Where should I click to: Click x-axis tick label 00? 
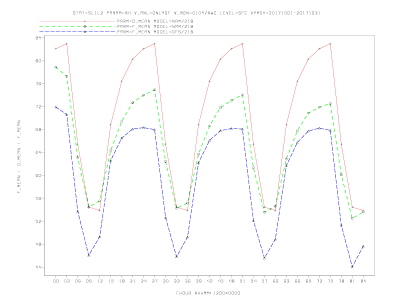[56, 281]
